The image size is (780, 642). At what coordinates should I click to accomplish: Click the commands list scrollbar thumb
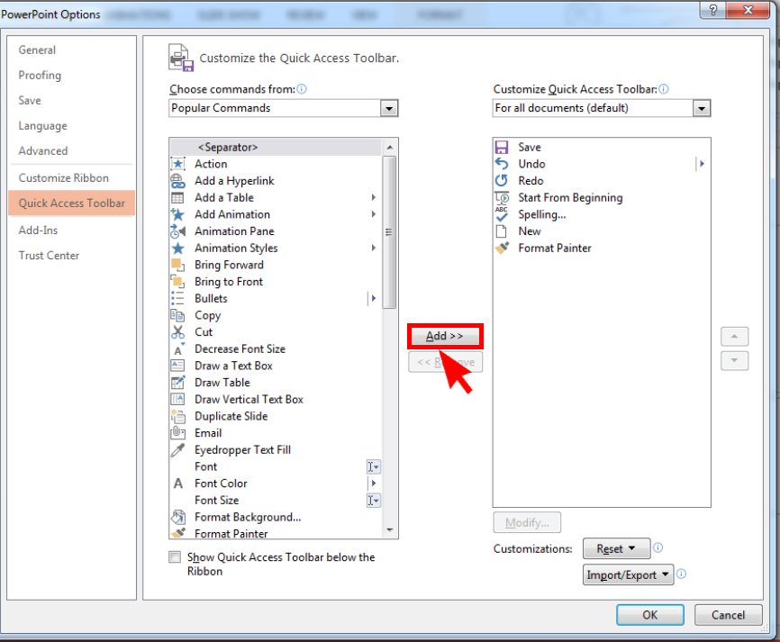[389, 232]
